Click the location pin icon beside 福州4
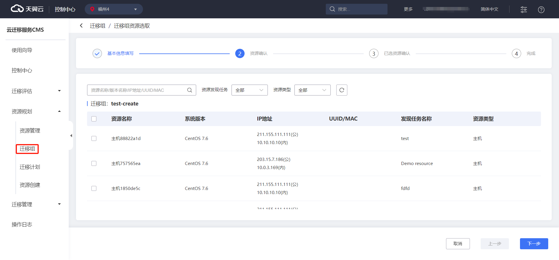 (x=92, y=9)
